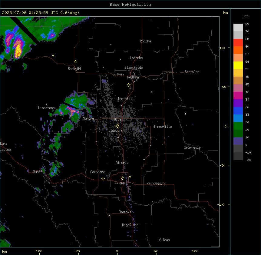Click the Drumheller town label
Viewport: 261px width, 255px height.
click(193, 147)
